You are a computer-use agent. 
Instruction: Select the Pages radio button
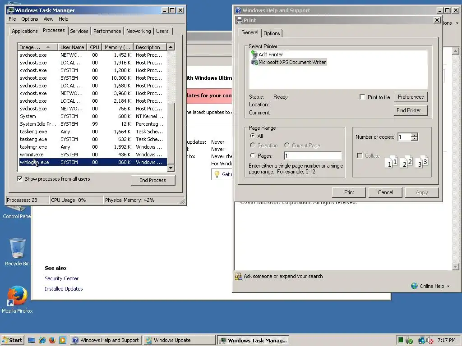pos(252,155)
